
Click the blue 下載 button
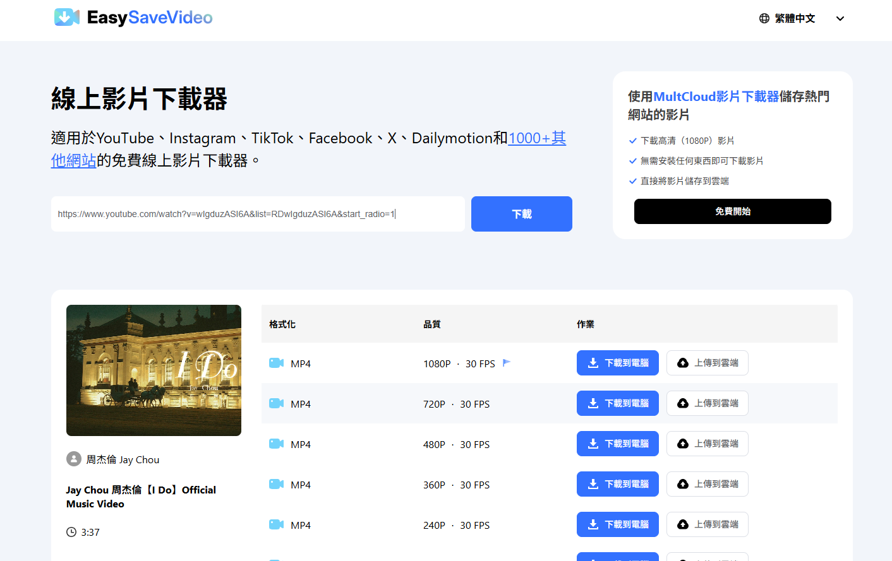click(522, 214)
